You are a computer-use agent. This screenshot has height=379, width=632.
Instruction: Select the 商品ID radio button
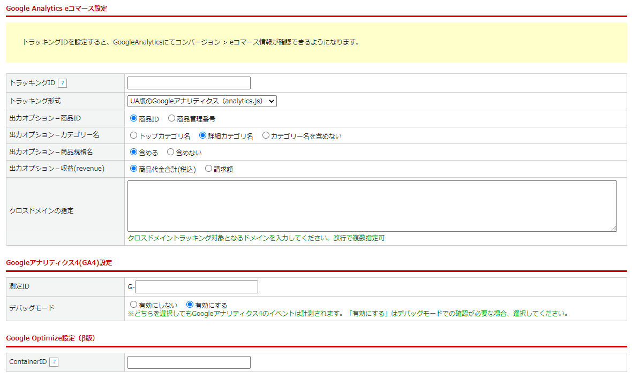(134, 118)
